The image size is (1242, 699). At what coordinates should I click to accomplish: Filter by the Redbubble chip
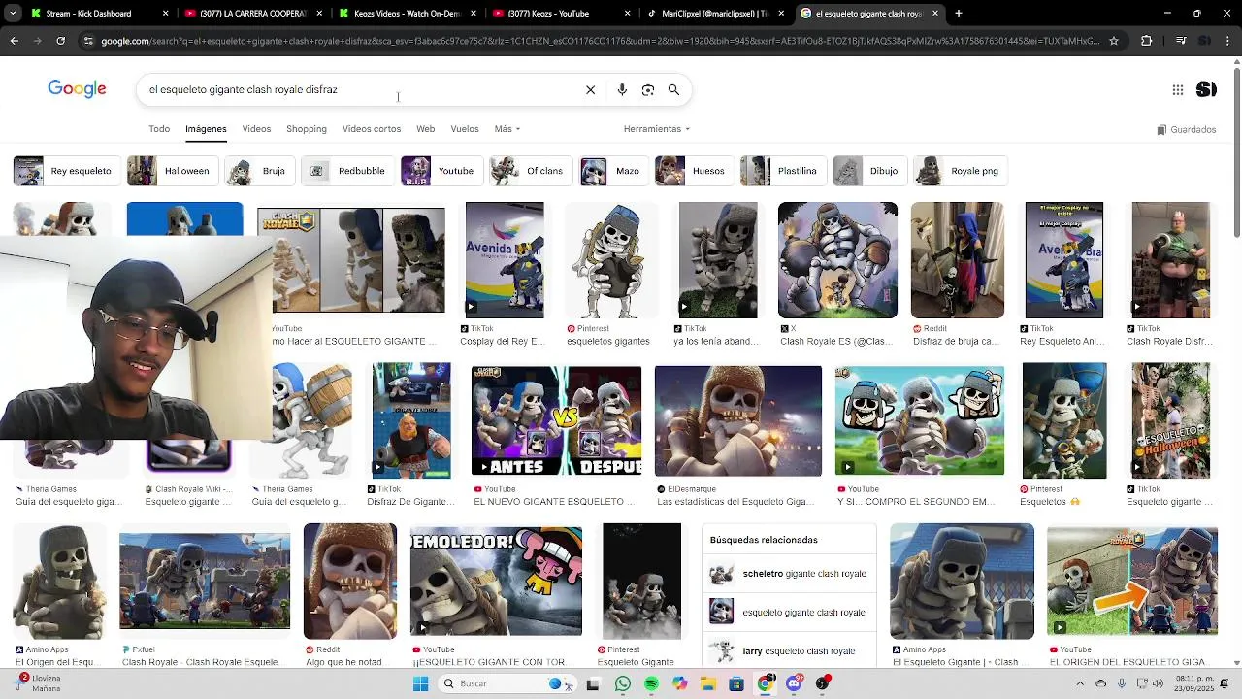(x=348, y=171)
